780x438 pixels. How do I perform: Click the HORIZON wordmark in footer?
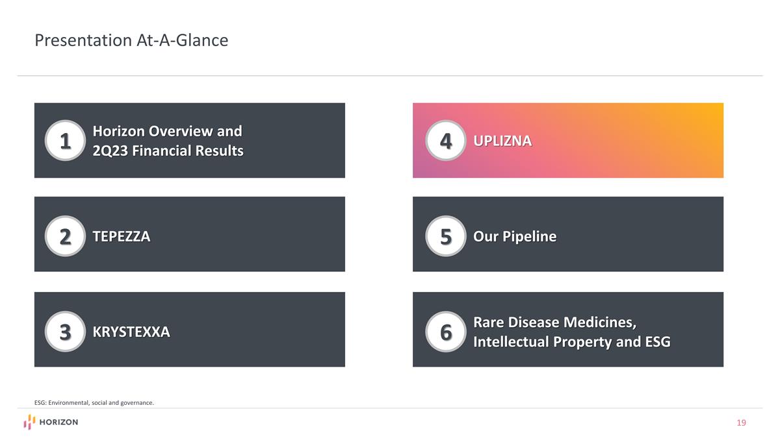pos(58,422)
